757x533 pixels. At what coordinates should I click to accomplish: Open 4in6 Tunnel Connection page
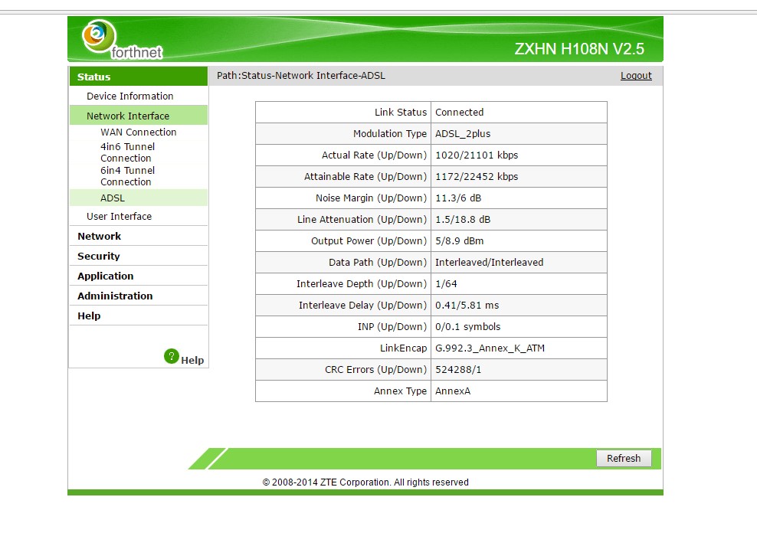pyautogui.click(x=127, y=152)
